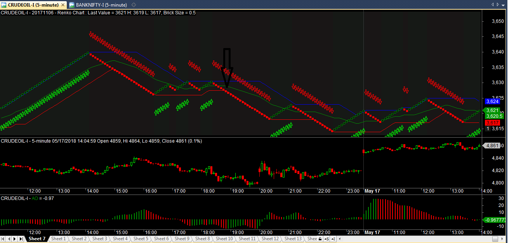528x243 pixels.
Task: Select the Sheet 5 tab
Action: (141, 239)
